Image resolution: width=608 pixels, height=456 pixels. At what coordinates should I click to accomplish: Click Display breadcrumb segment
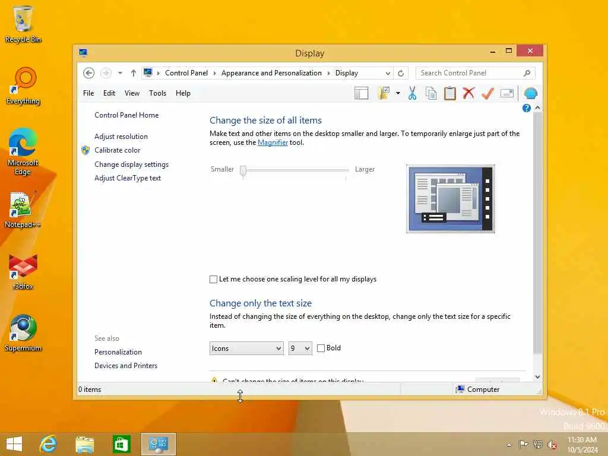click(x=347, y=73)
